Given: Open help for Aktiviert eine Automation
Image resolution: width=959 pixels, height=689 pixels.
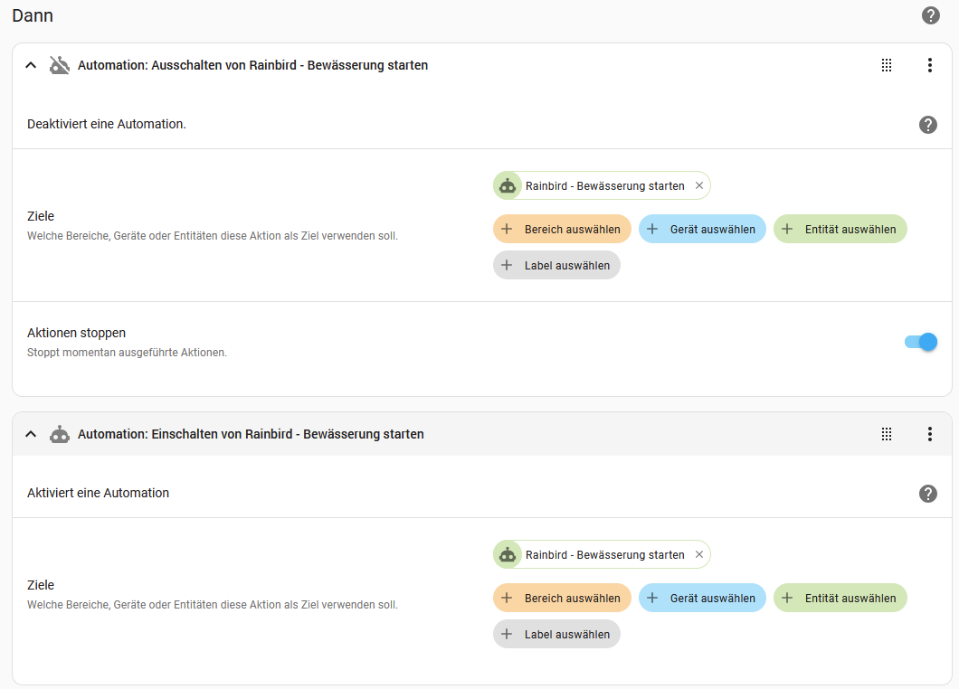Looking at the screenshot, I should [x=928, y=494].
